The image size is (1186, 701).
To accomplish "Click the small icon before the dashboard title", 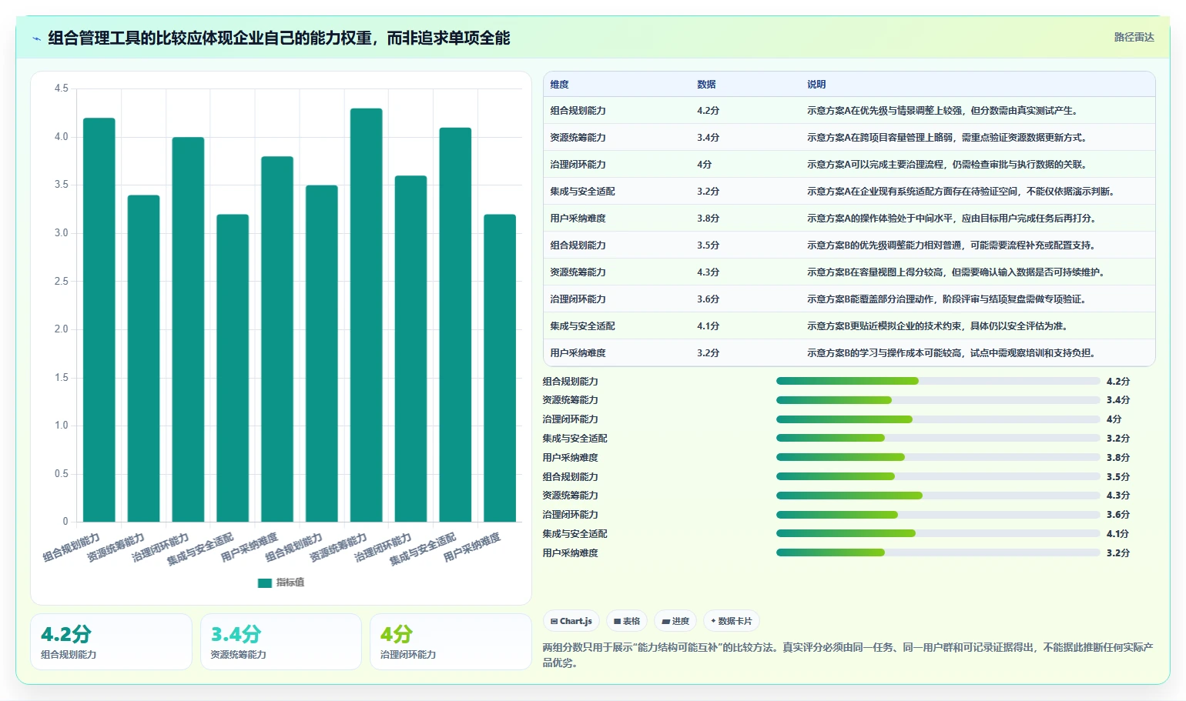I will tap(36, 38).
